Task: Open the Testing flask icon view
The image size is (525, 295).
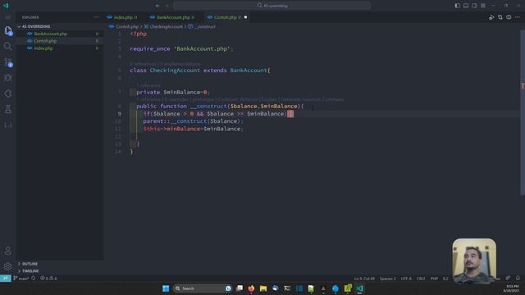Action: [8, 109]
